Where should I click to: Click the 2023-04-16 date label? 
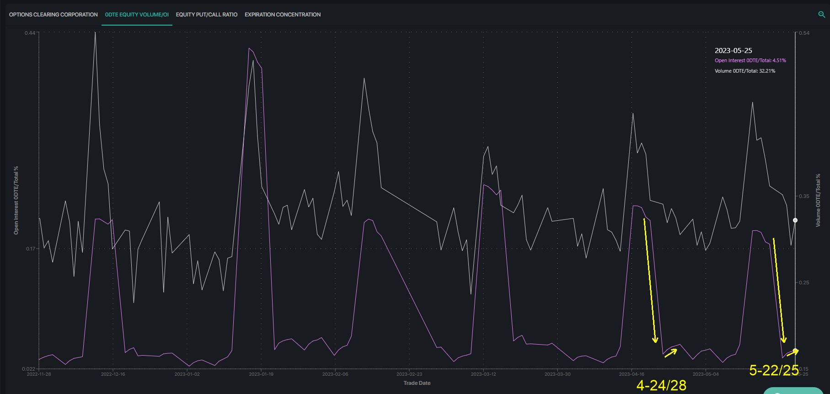tap(632, 374)
